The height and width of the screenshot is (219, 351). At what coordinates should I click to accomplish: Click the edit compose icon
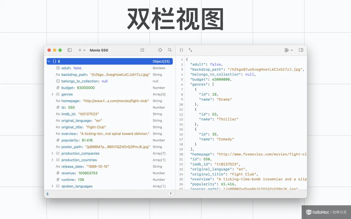pos(142,50)
